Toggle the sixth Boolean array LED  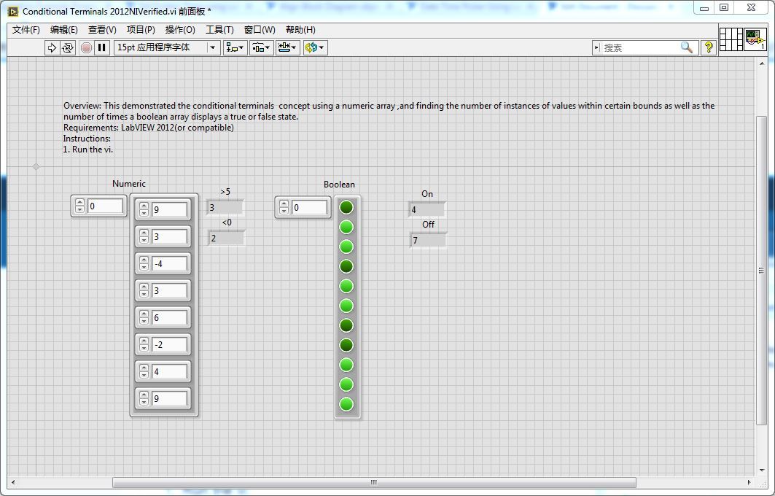click(x=346, y=306)
